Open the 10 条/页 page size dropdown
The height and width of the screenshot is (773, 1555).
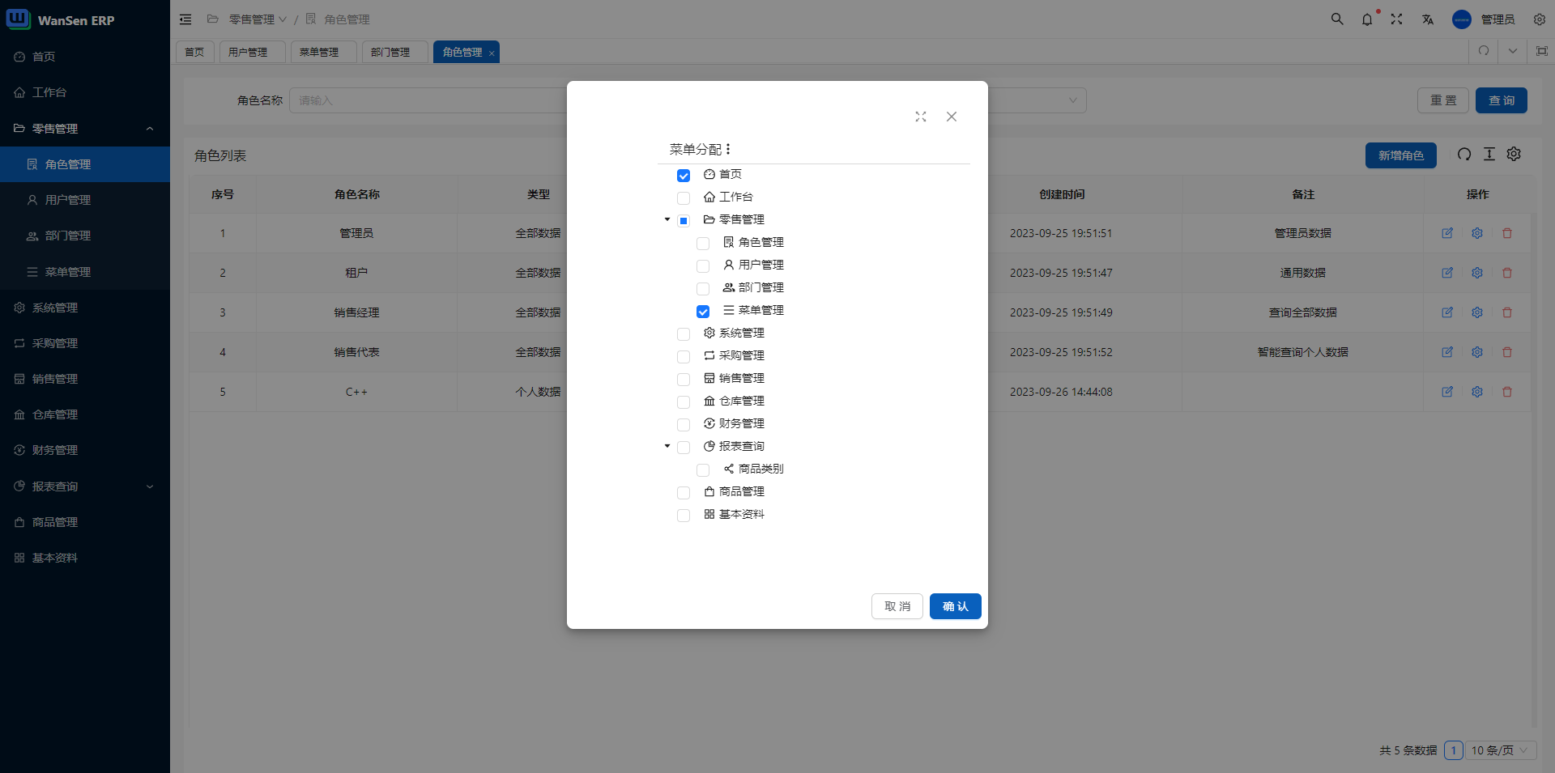coord(1500,750)
